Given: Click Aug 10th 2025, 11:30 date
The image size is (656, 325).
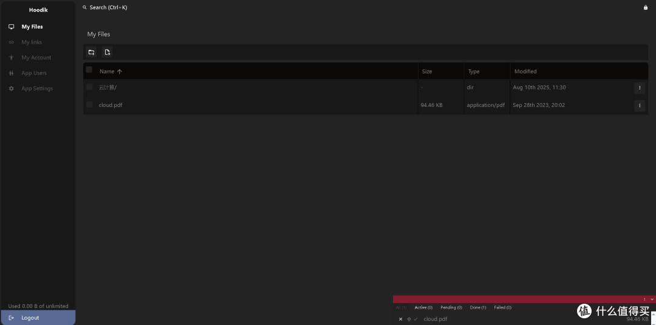Looking at the screenshot, I should tap(539, 87).
